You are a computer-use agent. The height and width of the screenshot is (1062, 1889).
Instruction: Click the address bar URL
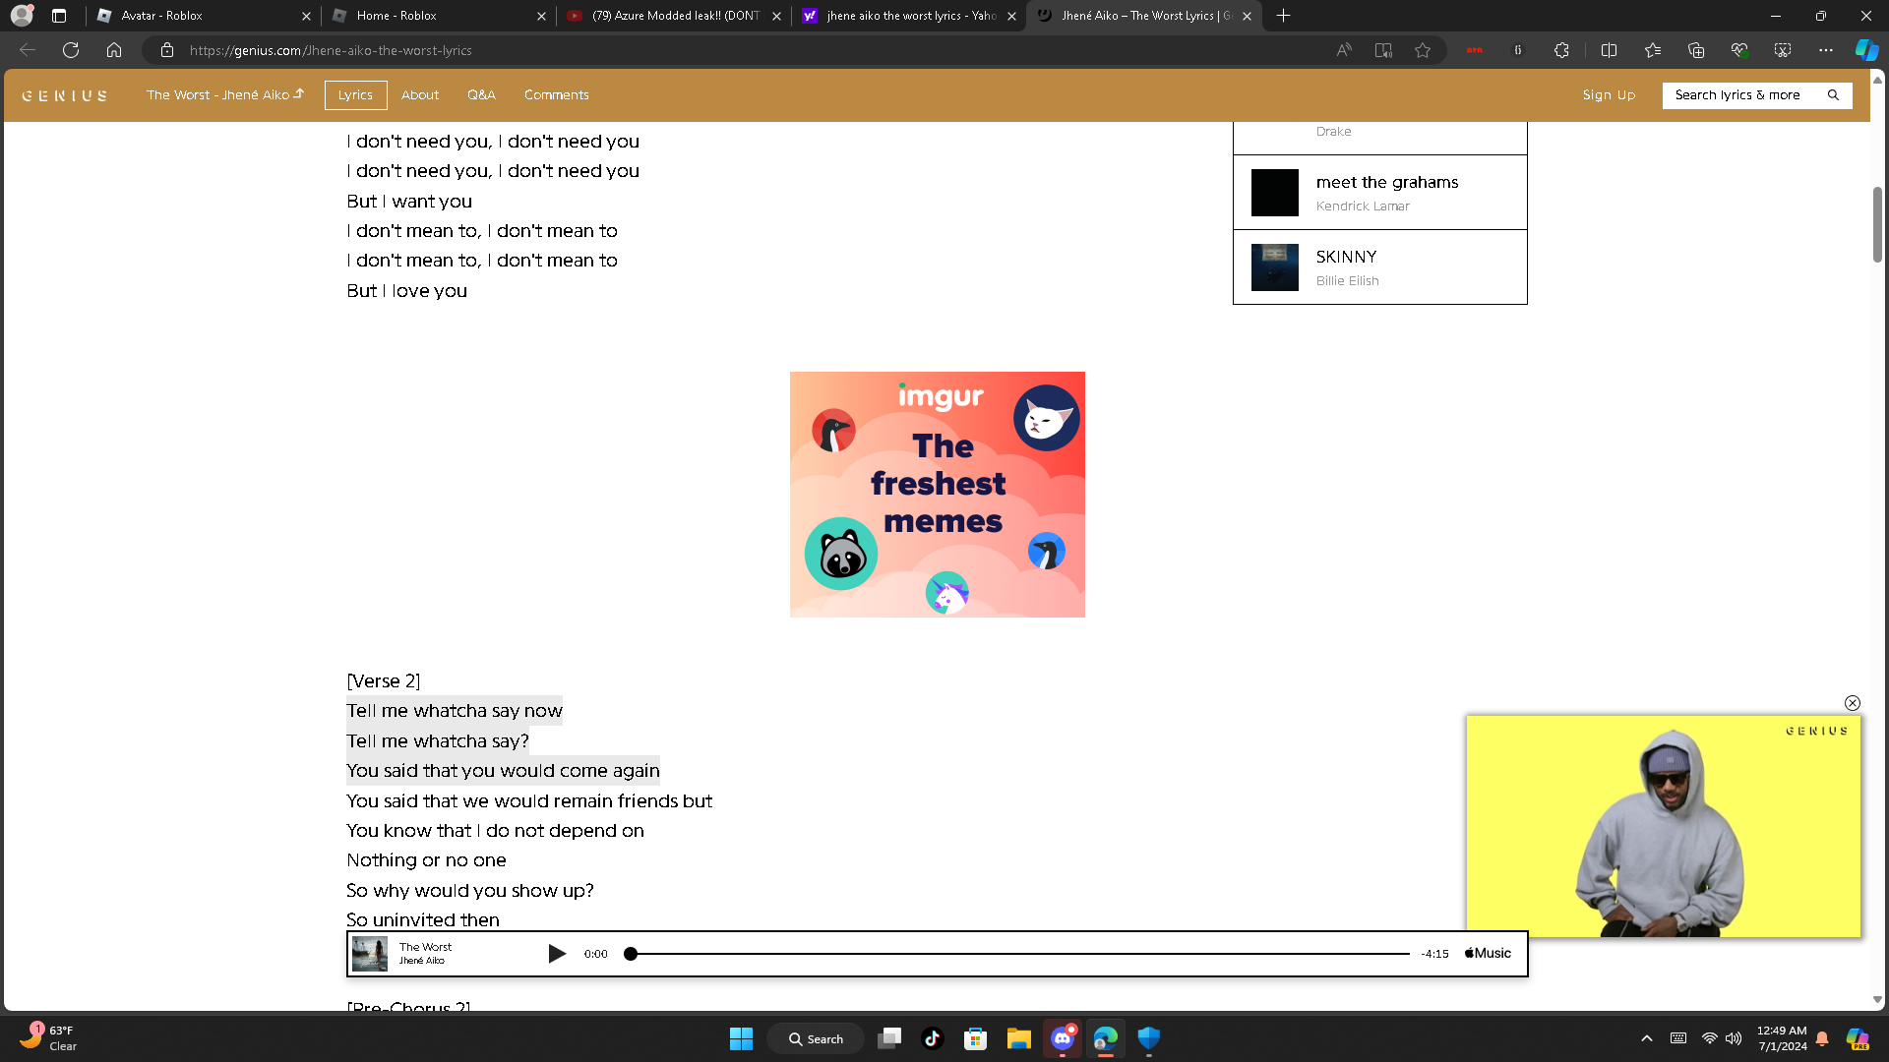[x=331, y=50]
